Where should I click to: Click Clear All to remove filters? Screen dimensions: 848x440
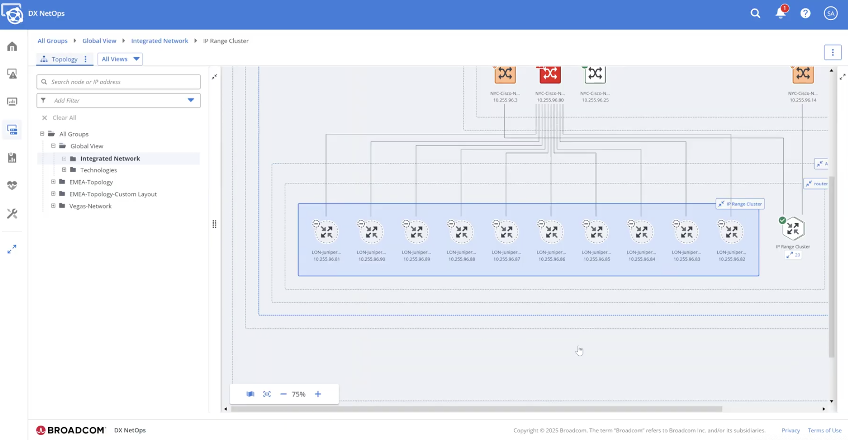click(x=60, y=117)
